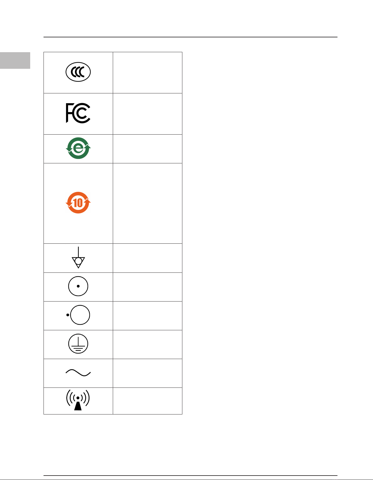
Task: Click the empty cell beside circle-center-dot symbol
Action: 147,287
